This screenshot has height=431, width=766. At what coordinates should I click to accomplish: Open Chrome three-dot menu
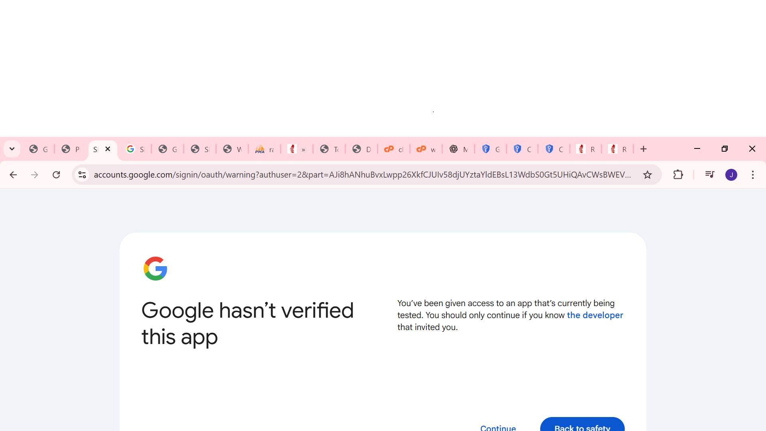tap(753, 175)
